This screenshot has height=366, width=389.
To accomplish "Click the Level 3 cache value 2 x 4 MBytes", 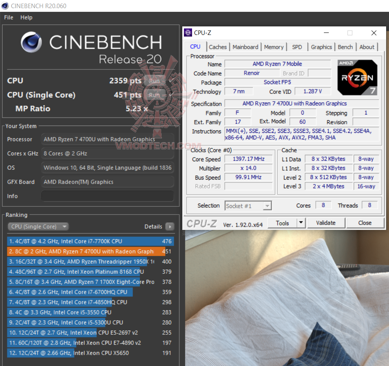I will pos(328,186).
